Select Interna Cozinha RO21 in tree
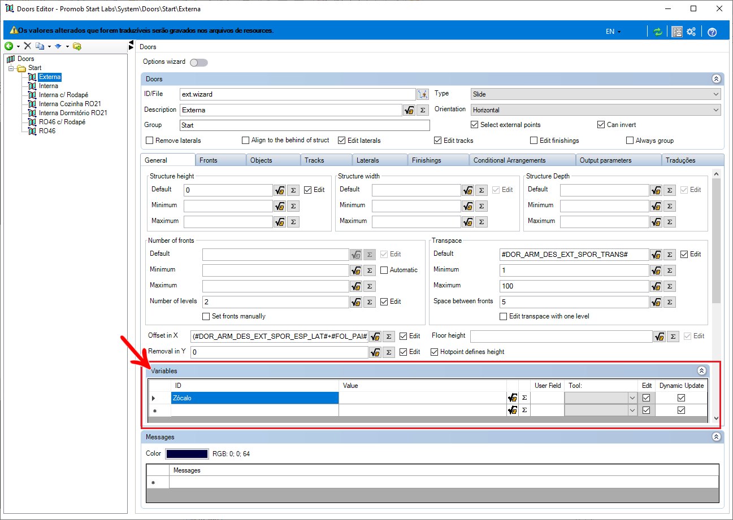 pos(70,104)
